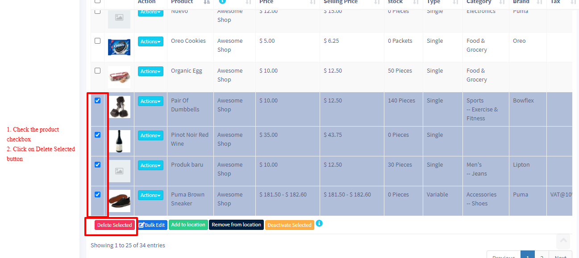Click the Produk baru placeholder image
The height and width of the screenshot is (258, 579).
coord(119,171)
